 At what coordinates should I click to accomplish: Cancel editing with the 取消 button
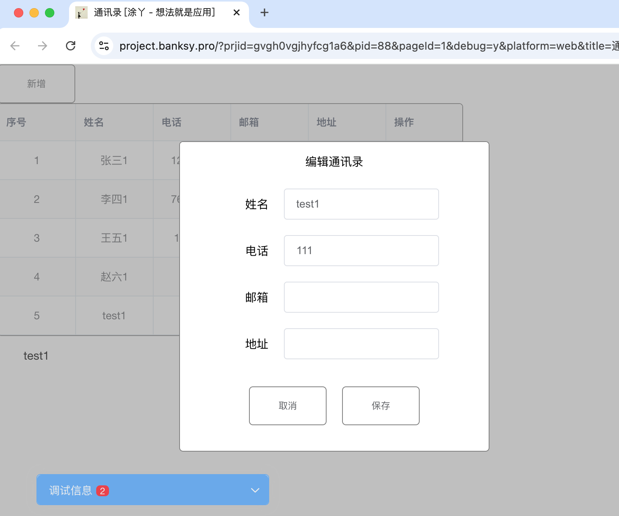tap(288, 406)
